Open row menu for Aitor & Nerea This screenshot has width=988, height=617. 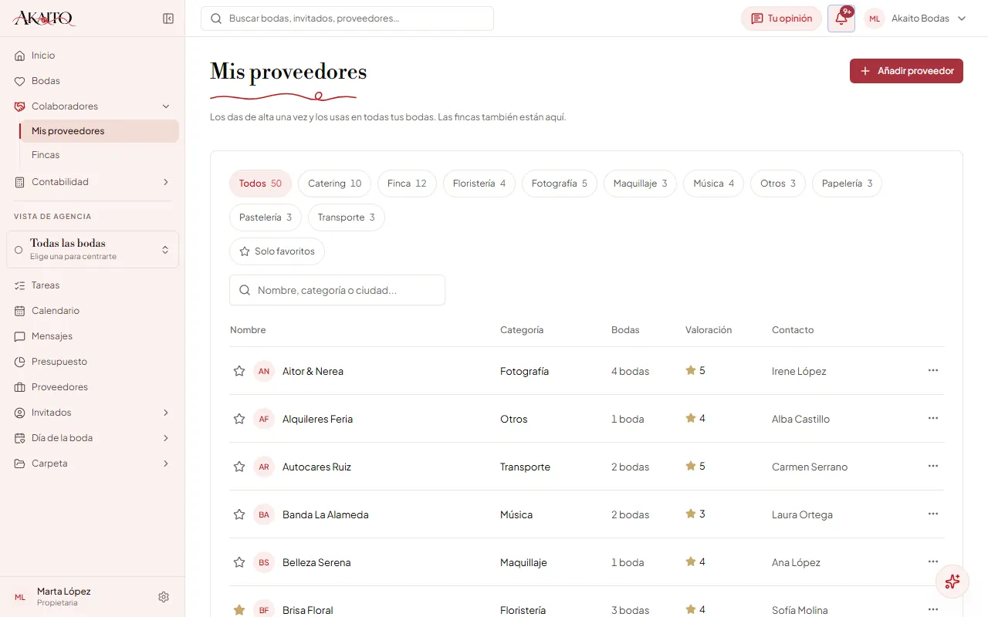[x=933, y=370]
